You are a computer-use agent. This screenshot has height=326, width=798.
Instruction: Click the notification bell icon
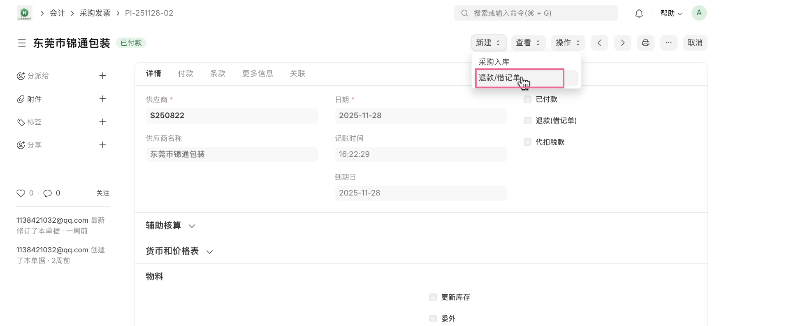tap(639, 14)
